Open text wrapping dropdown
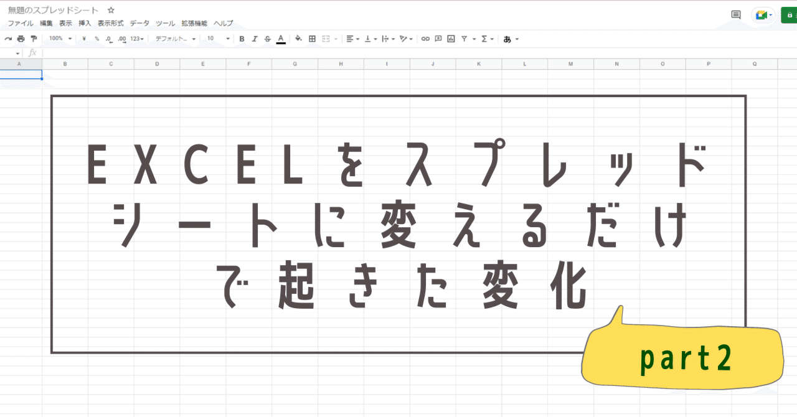The image size is (797, 417). coord(388,39)
